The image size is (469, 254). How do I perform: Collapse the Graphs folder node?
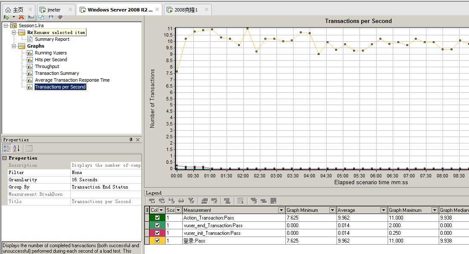click(x=14, y=46)
